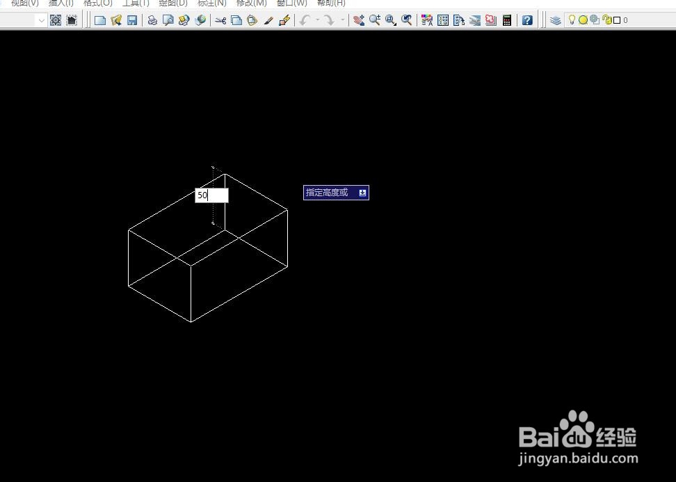Viewport: 676px width, 482px height.
Task: Click the Match Properties brush icon
Action: tap(268, 20)
